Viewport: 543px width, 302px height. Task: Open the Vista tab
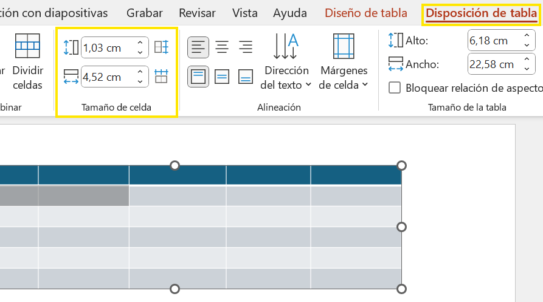[x=245, y=13]
